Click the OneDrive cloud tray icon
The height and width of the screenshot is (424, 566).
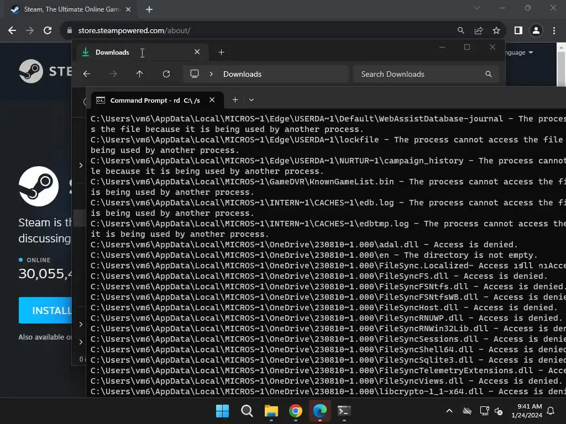point(467,411)
